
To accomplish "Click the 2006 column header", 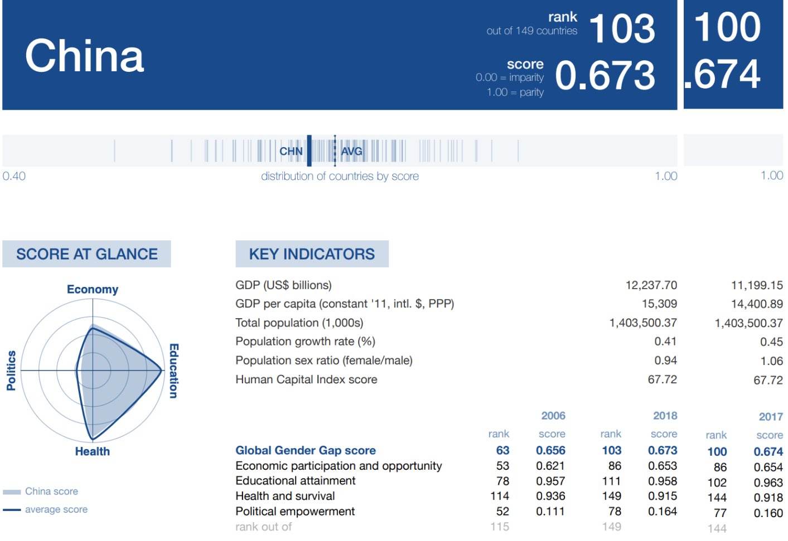I will pos(553,416).
